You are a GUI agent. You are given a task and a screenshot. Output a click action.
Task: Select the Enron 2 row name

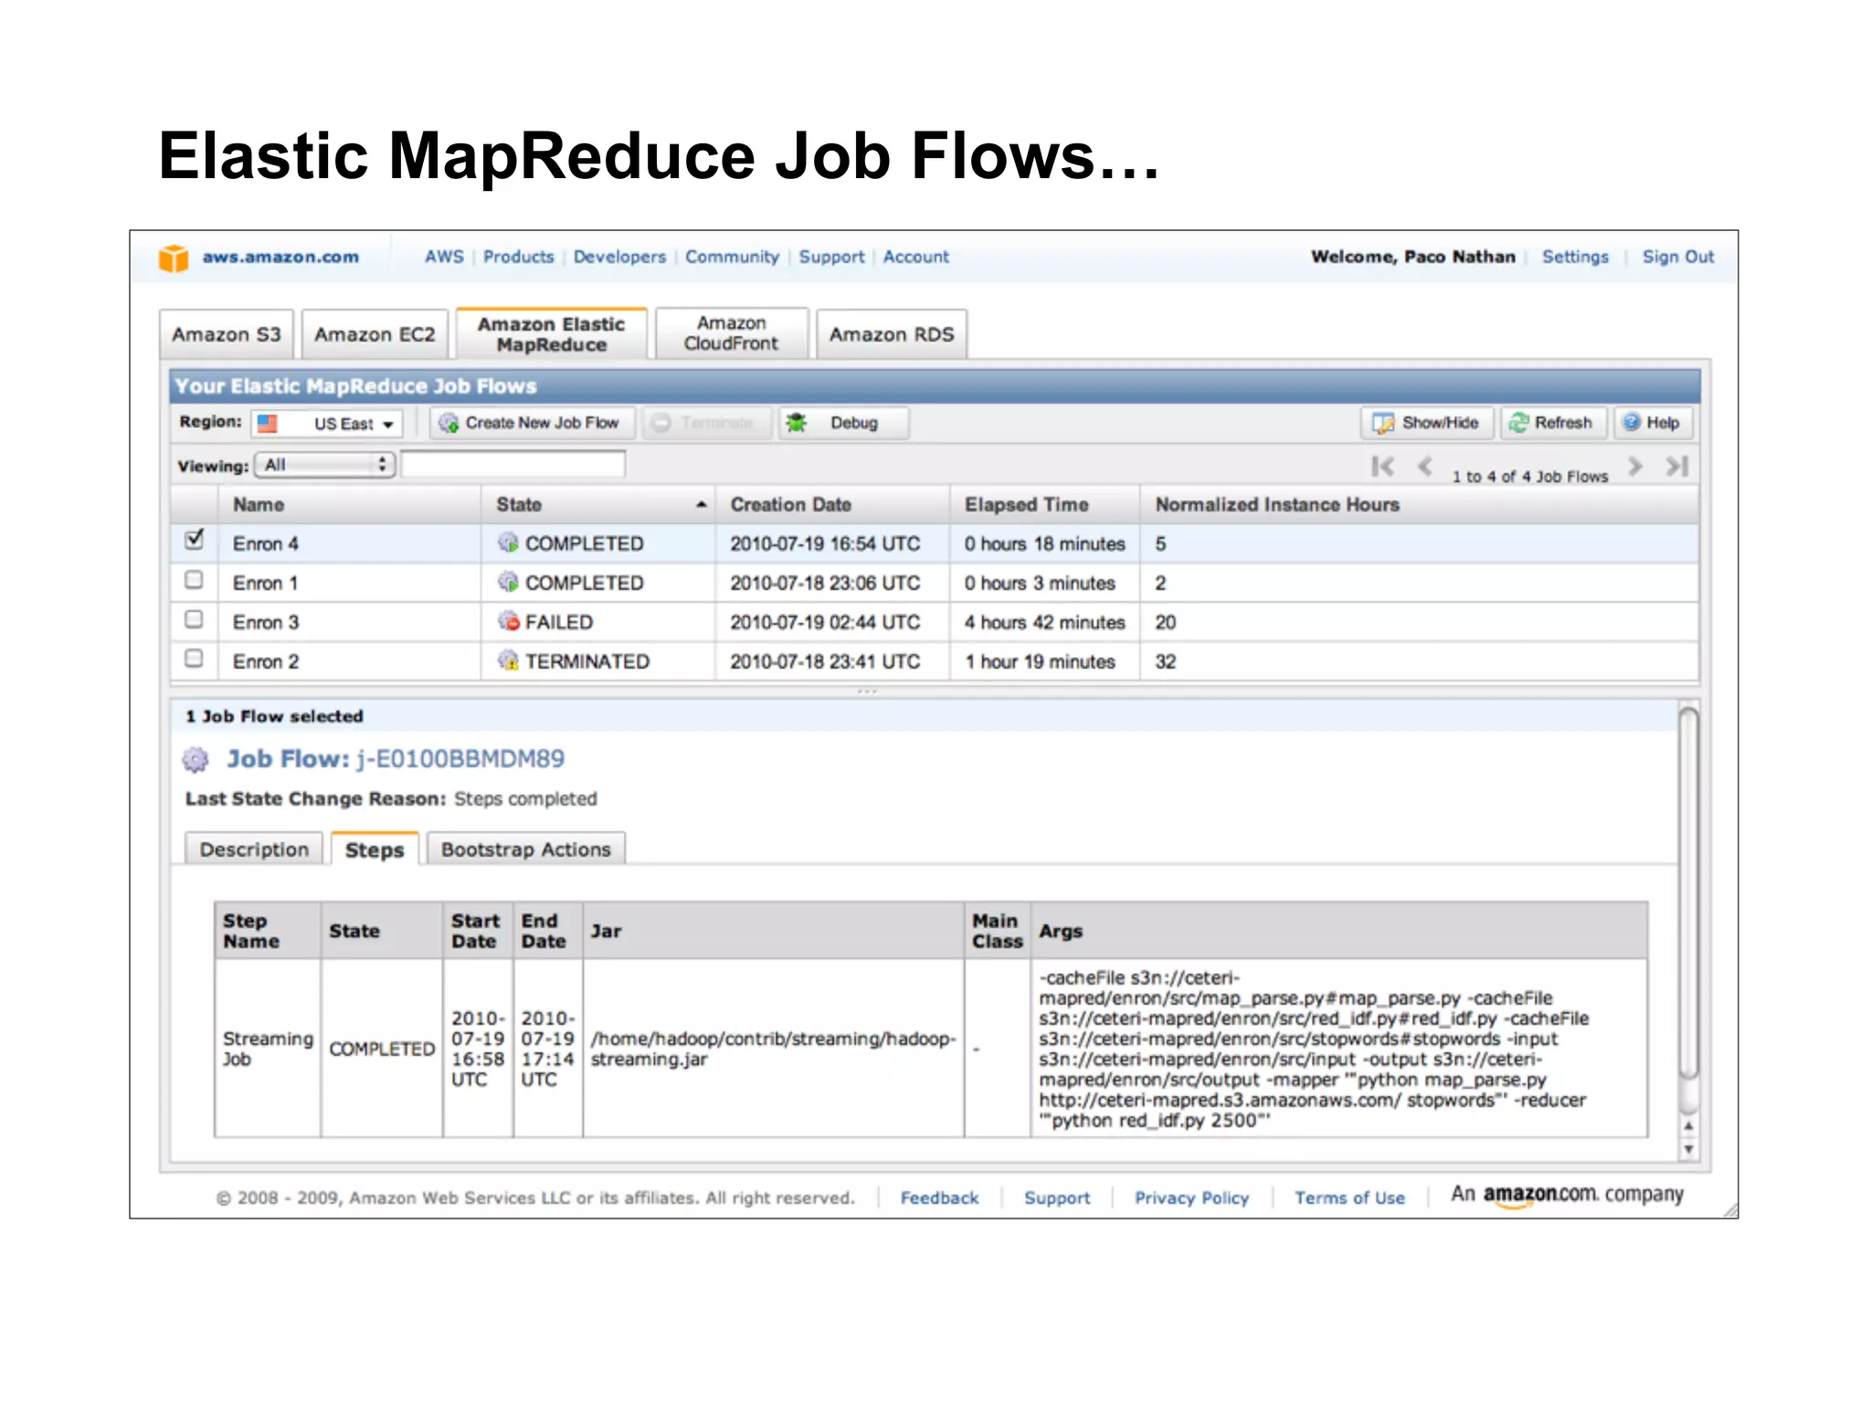click(266, 661)
